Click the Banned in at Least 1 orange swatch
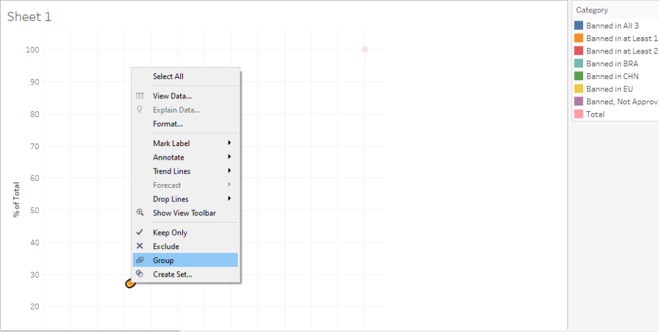 (579, 38)
